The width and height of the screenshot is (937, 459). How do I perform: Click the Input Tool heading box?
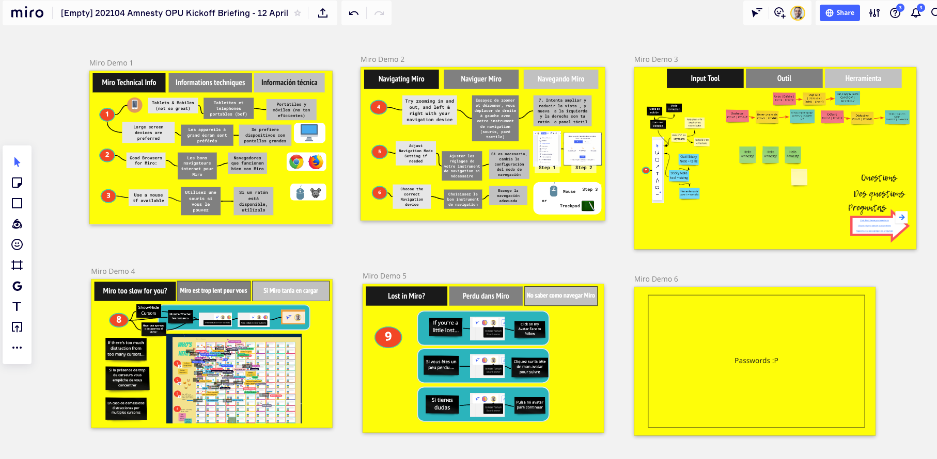point(705,78)
